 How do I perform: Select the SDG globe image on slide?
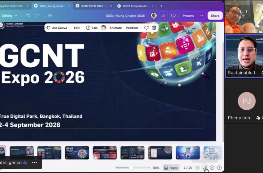tap(176, 53)
